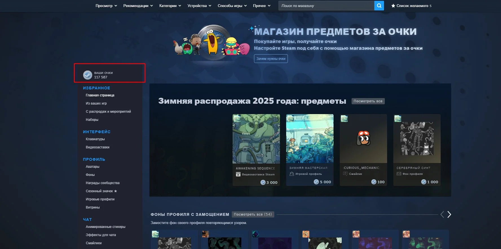This screenshot has width=501, height=249.
Task: Open Сезонный значок page
Action: pyautogui.click(x=99, y=191)
